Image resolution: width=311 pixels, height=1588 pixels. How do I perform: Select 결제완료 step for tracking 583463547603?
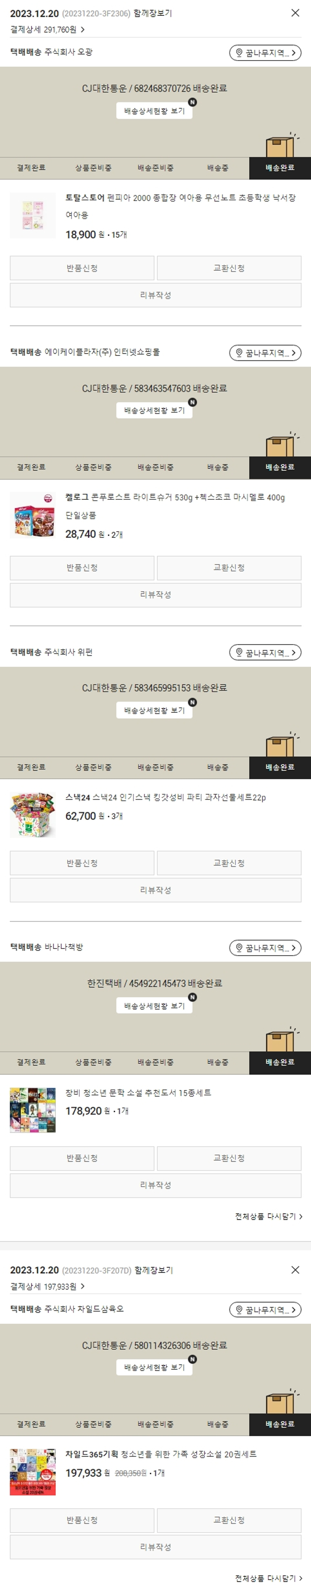pyautogui.click(x=31, y=467)
